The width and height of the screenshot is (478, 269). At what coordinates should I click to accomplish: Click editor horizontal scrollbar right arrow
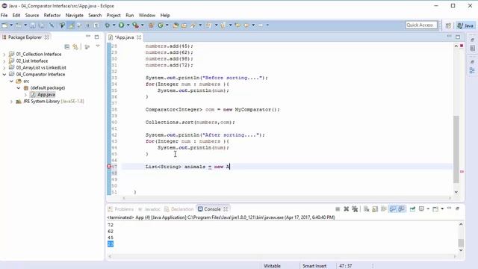point(450,198)
